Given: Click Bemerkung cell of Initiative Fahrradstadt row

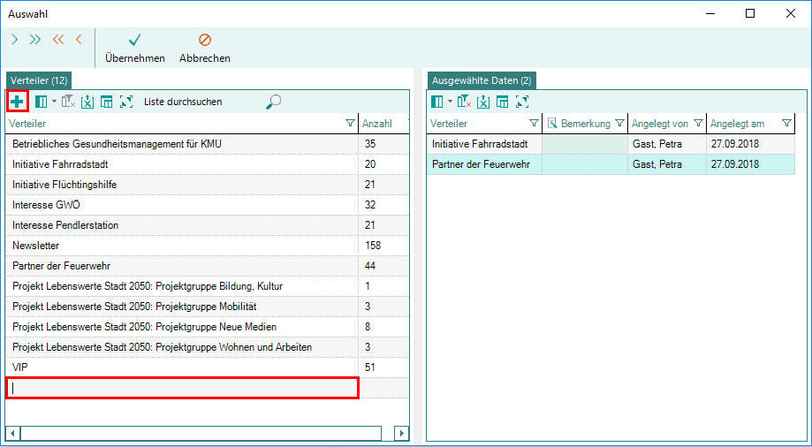Looking at the screenshot, I should pos(585,144).
